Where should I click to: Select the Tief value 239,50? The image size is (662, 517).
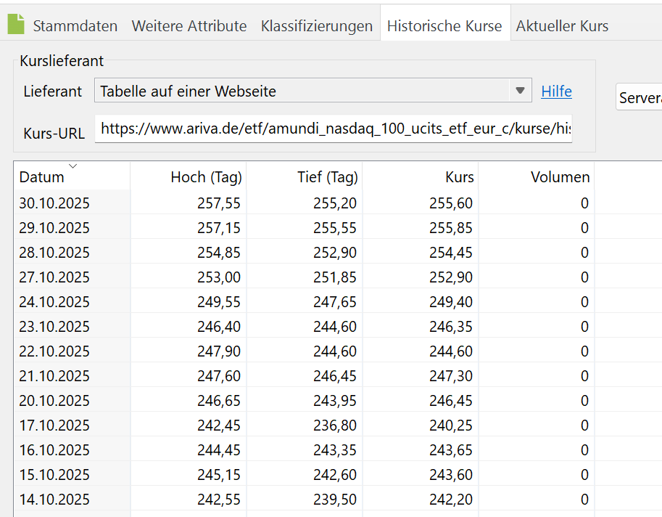click(x=334, y=500)
